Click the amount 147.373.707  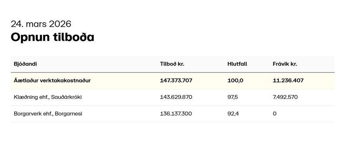(x=176, y=80)
